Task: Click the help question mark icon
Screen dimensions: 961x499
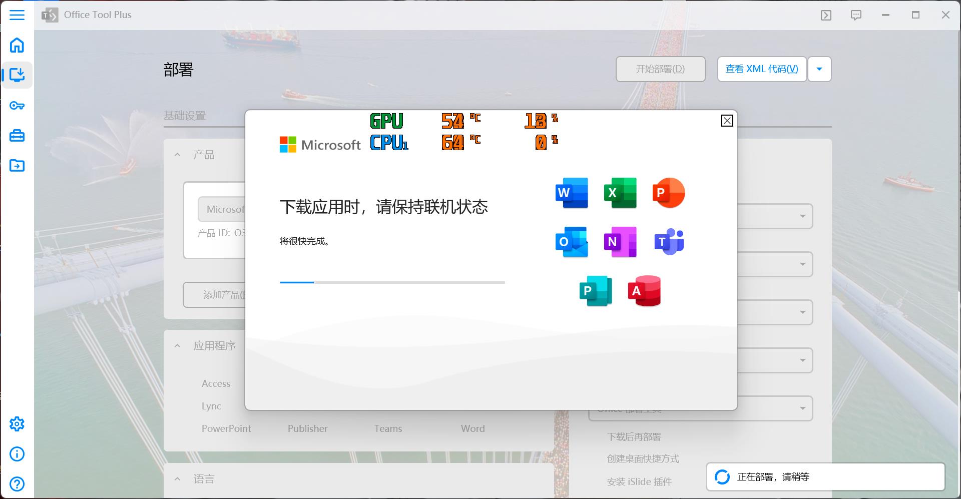Action: pos(17,484)
